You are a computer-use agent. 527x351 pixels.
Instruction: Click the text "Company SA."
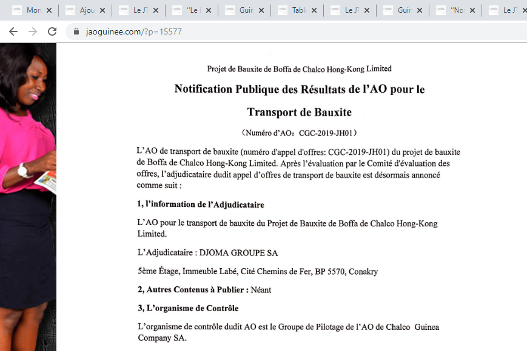pos(162,338)
